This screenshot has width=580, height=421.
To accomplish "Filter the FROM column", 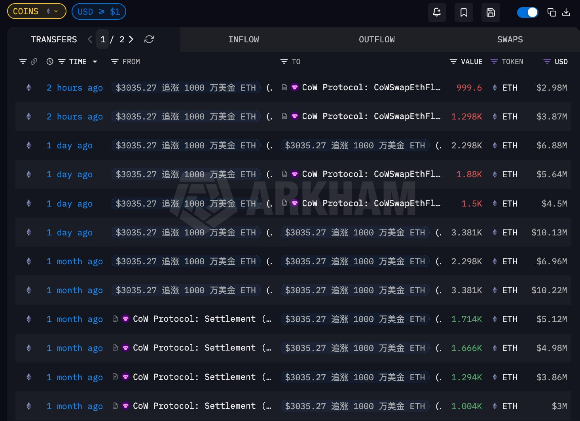I will (x=115, y=62).
